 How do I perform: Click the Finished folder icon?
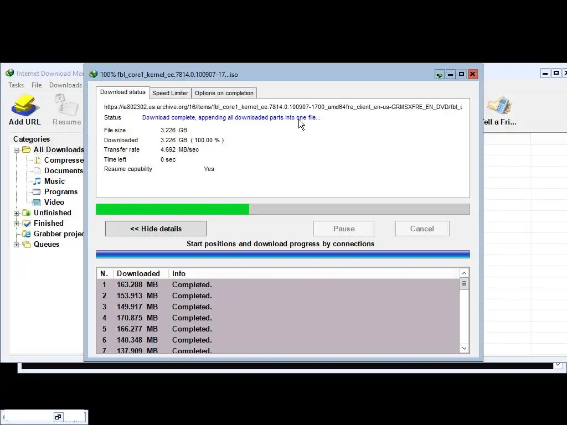pos(27,223)
